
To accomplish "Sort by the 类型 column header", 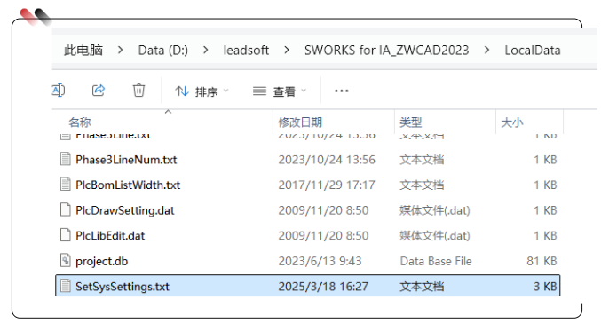I will pyautogui.click(x=410, y=122).
